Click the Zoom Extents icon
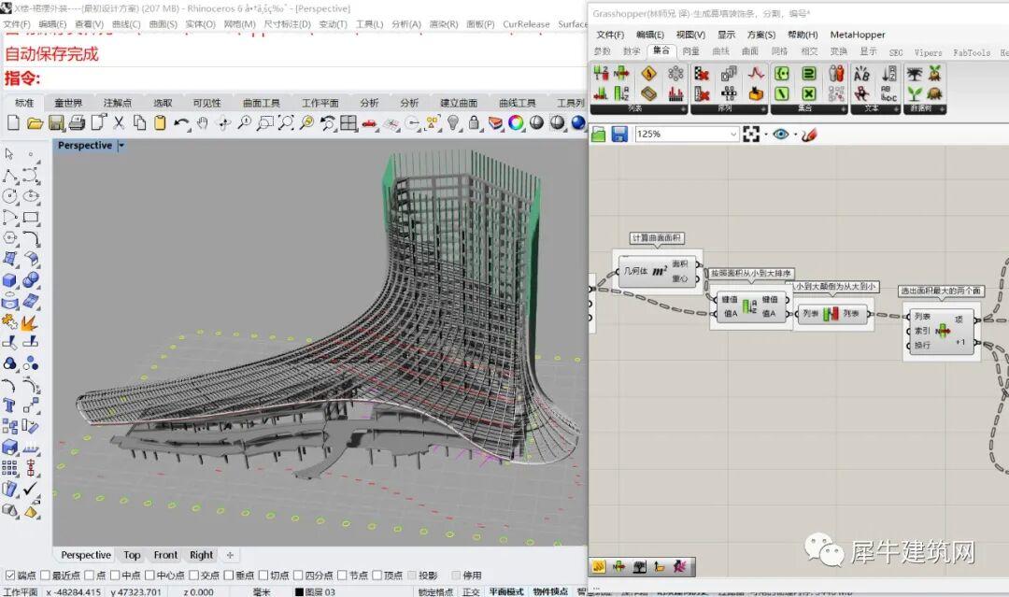 click(x=286, y=122)
